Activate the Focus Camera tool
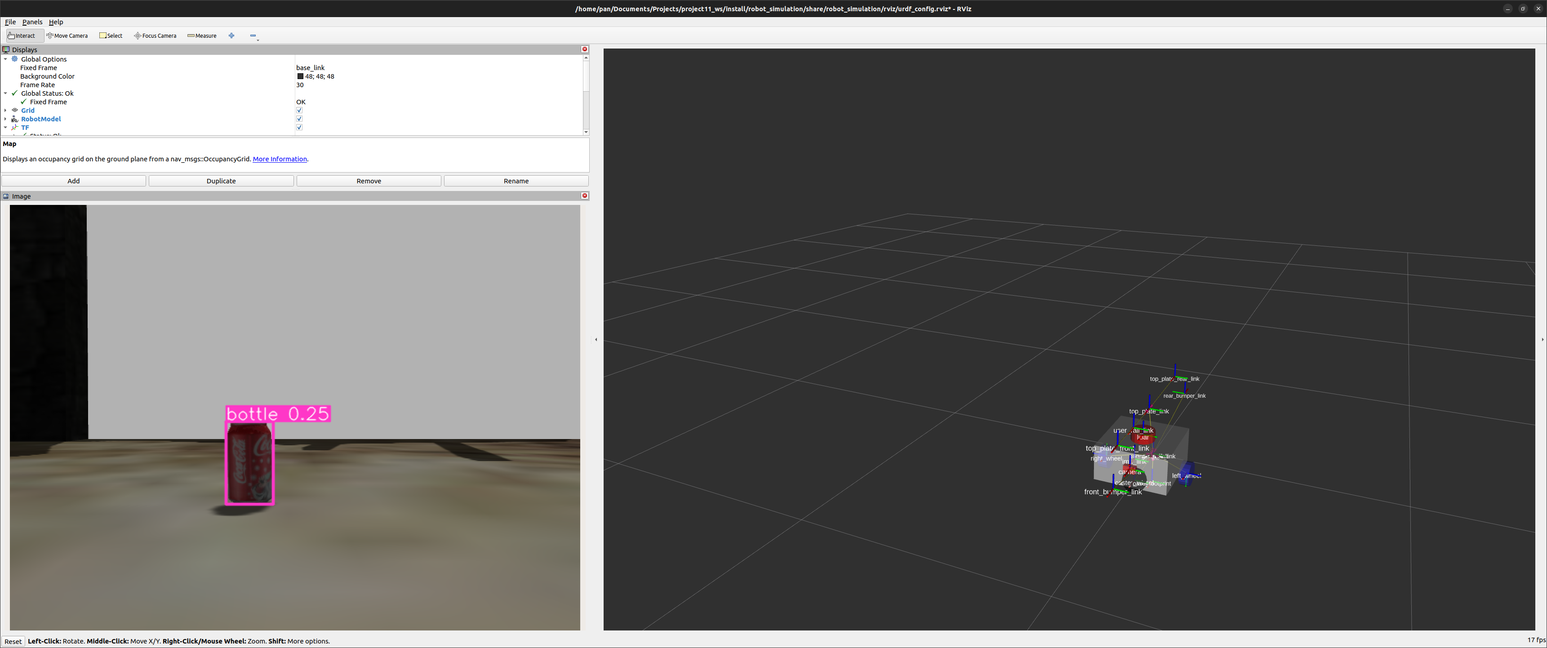 coord(156,36)
